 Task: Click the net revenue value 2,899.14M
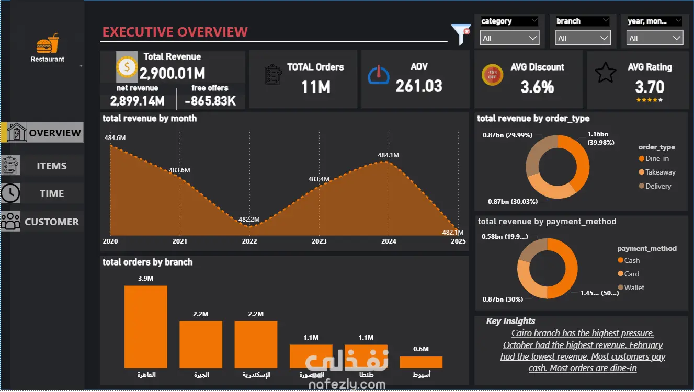[138, 100]
